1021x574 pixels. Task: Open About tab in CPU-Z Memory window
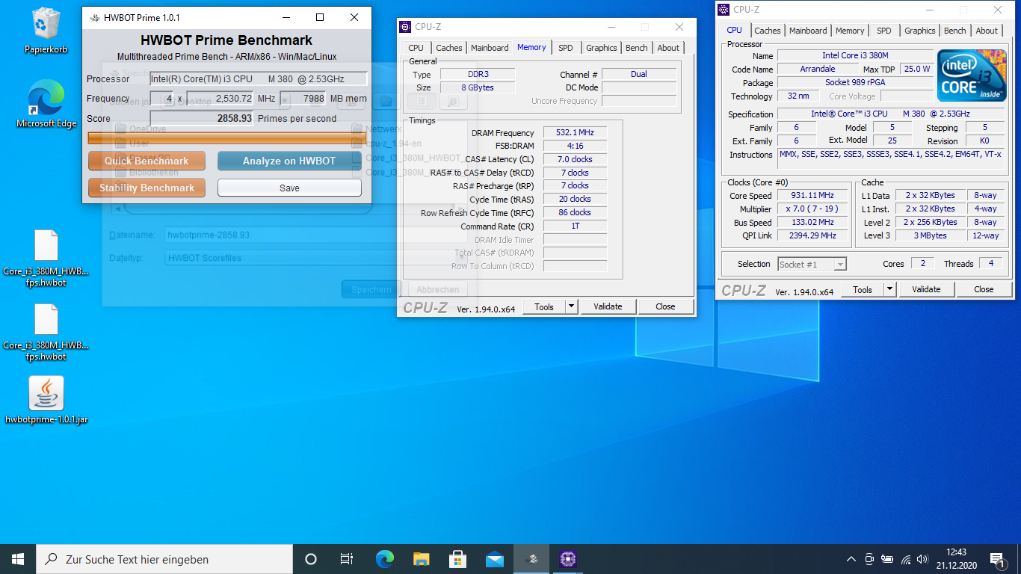[x=668, y=48]
